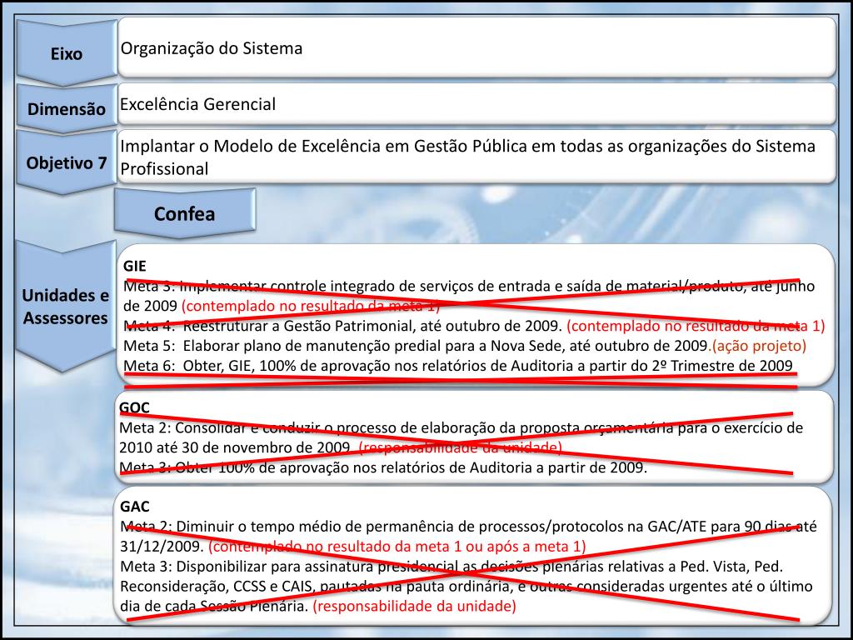Click the text 'Organização do Sistema'
The height and width of the screenshot is (640, 853).
coord(211,48)
